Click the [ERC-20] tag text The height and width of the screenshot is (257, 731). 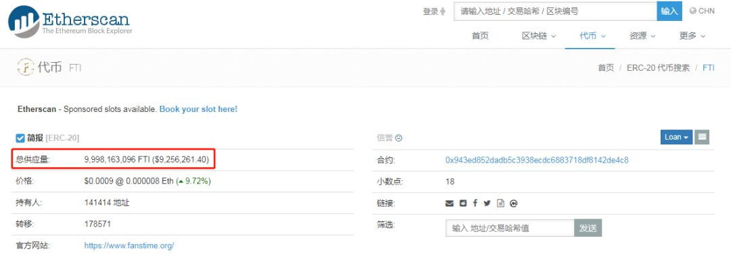pyautogui.click(x=62, y=138)
